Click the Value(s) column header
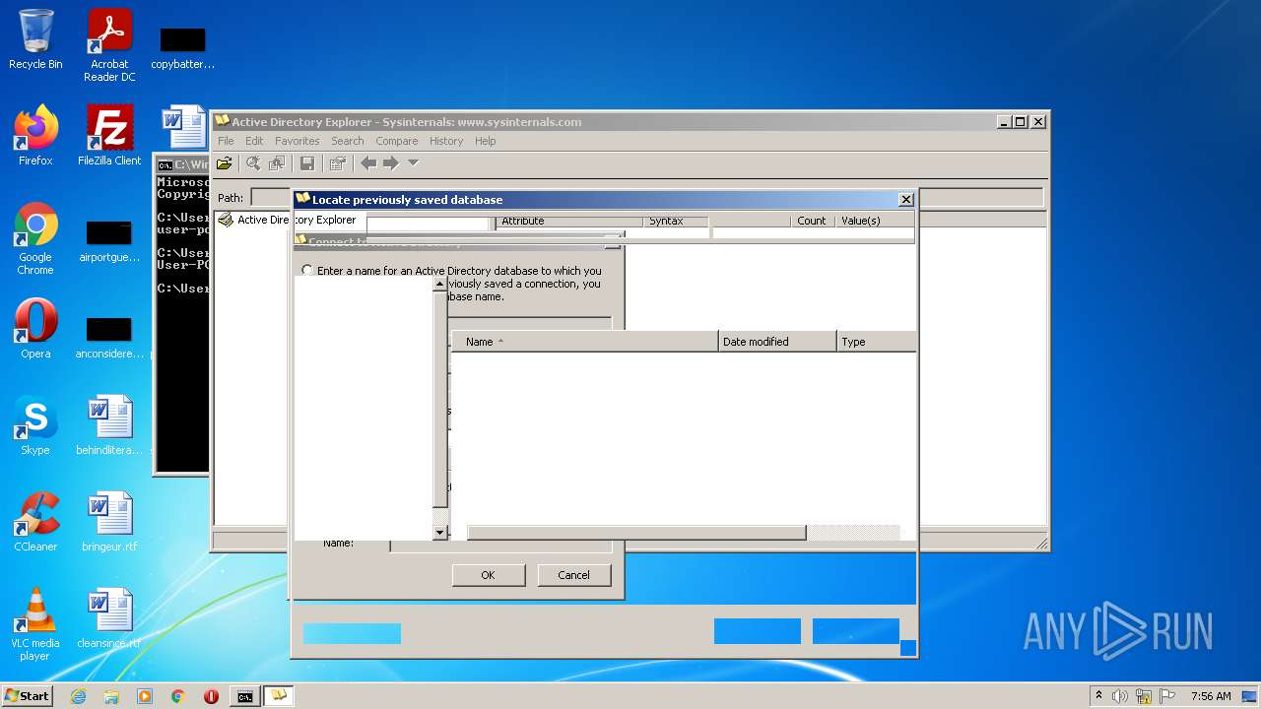The image size is (1261, 709). pyautogui.click(x=875, y=221)
